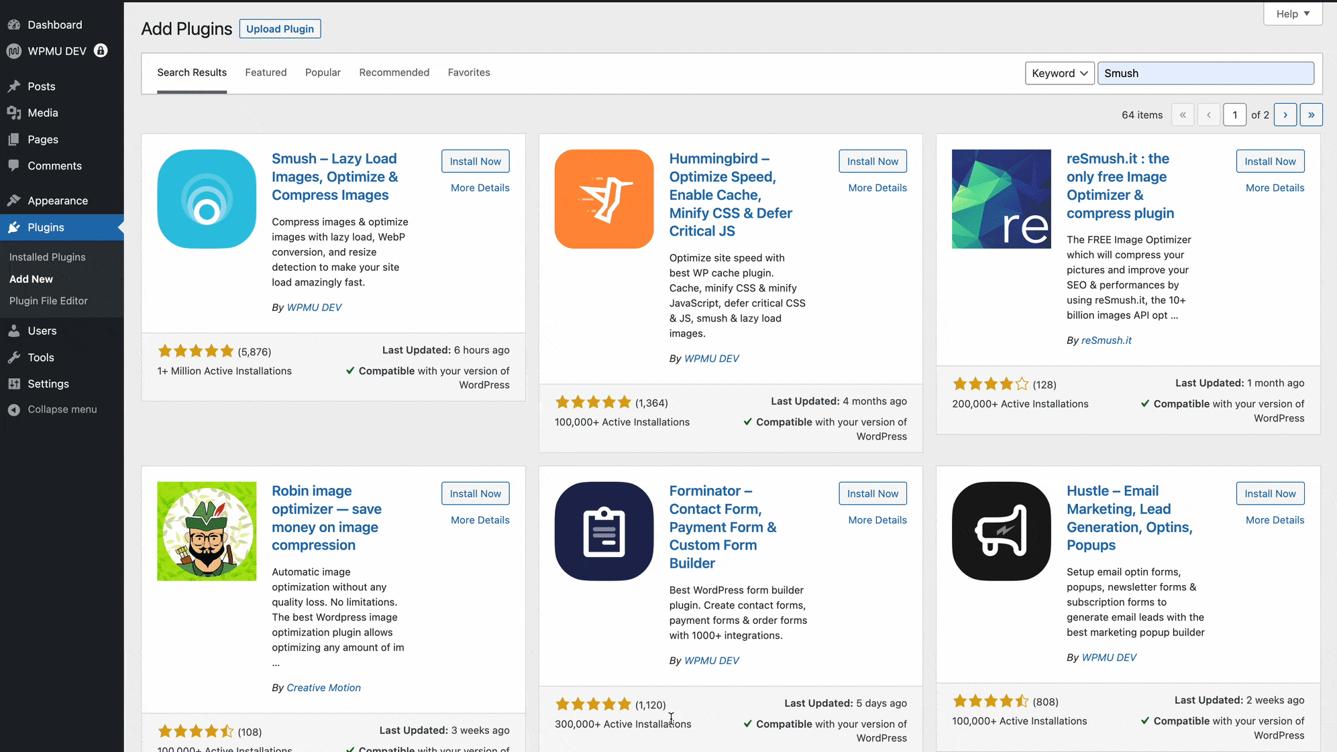Click compatible checkbox indicator for Smush
Screen dimensions: 1337x752
tap(350, 369)
